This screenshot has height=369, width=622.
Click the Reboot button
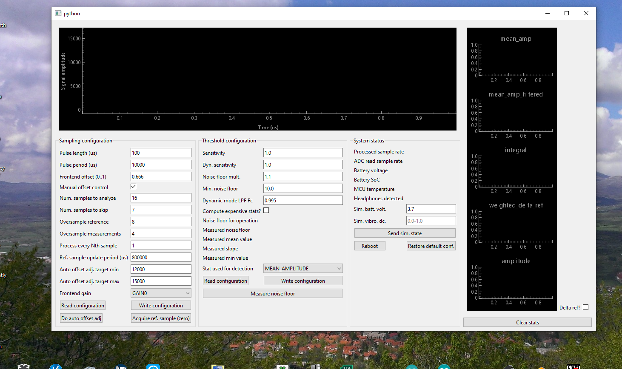pos(370,246)
